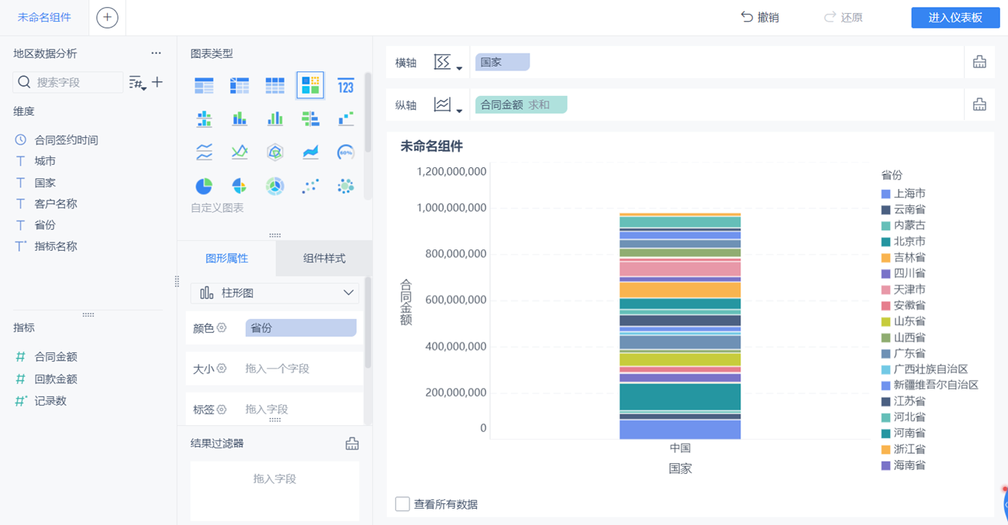Clear fields on the 横轴 shelf

click(x=979, y=62)
